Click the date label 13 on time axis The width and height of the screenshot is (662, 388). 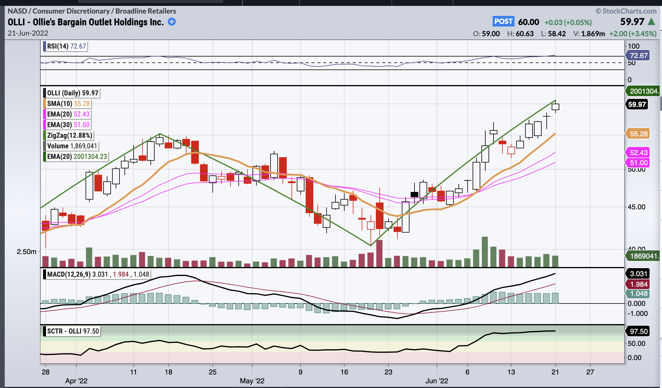pos(511,372)
